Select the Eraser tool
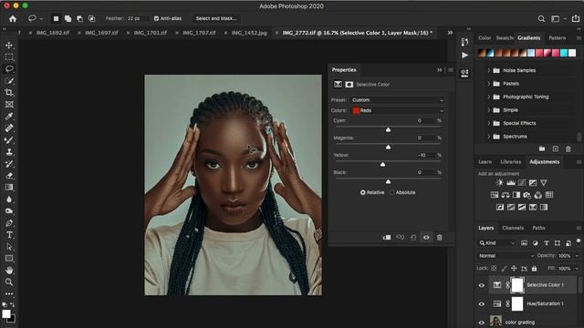Viewport: 584px width, 328px height. 9,176
